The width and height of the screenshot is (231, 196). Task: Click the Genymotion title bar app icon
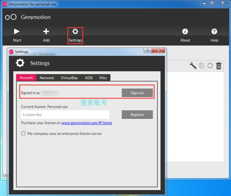5,4
